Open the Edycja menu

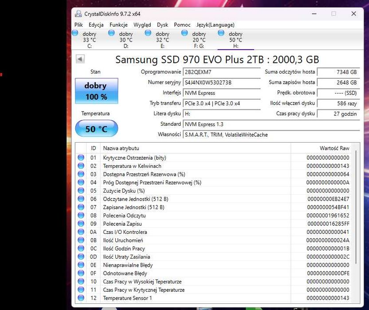click(96, 25)
